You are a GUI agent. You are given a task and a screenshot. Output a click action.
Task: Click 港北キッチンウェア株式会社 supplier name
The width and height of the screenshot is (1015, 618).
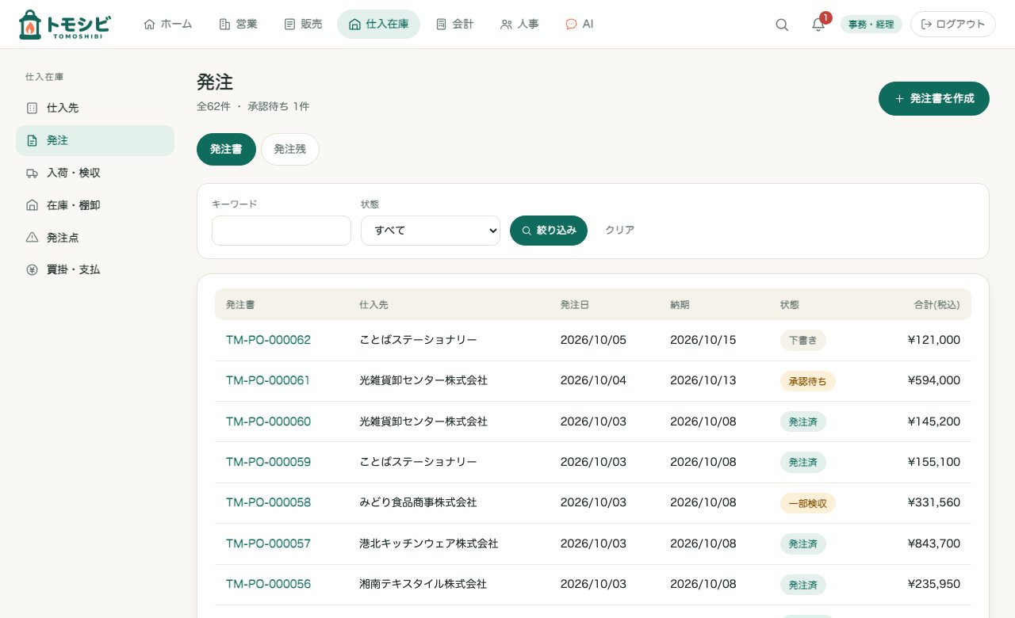[429, 544]
